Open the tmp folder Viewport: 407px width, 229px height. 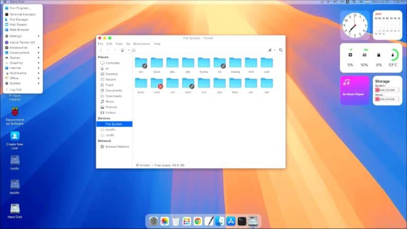tap(235, 83)
